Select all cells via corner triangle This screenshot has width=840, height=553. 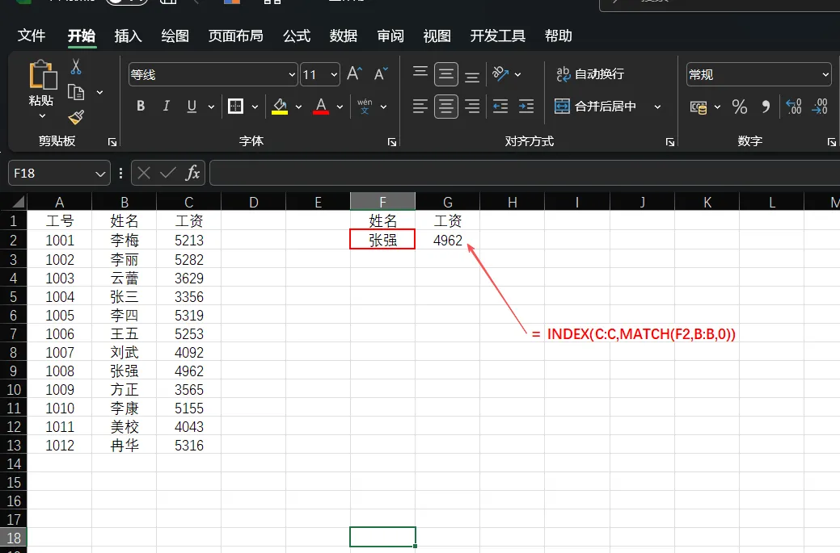[19, 202]
